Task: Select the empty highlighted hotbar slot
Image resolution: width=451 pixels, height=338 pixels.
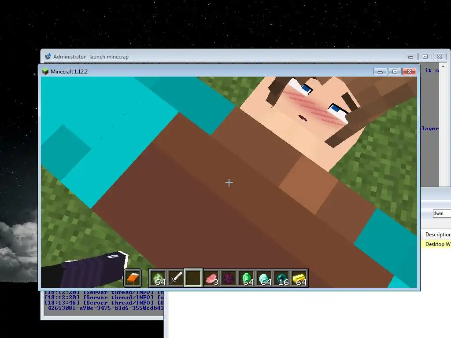Action: click(x=193, y=278)
